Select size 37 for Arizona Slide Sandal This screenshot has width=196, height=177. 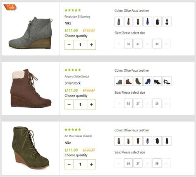pyautogui.click(x=138, y=104)
